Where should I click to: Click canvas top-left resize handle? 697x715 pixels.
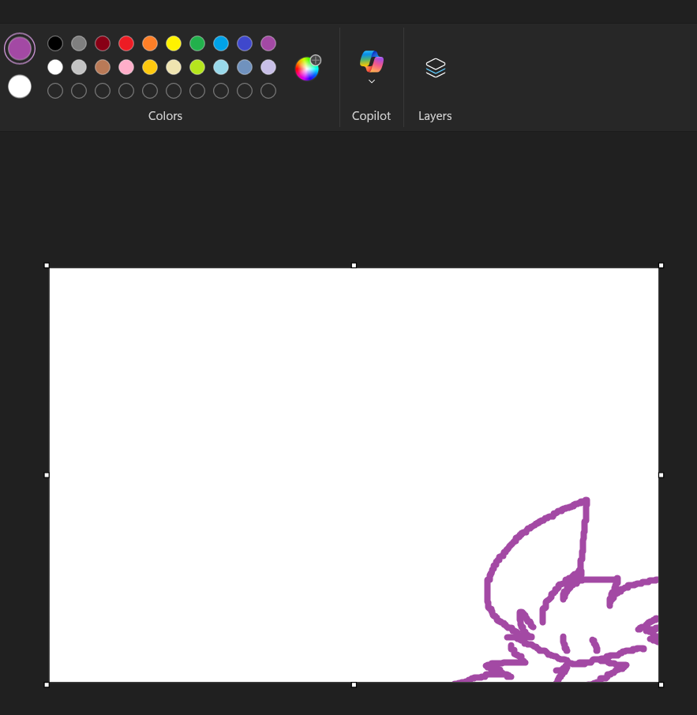coord(47,265)
